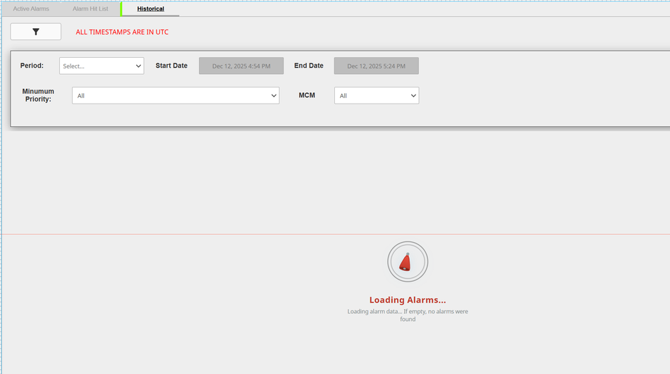
Task: Click the Start Date label
Action: click(171, 66)
